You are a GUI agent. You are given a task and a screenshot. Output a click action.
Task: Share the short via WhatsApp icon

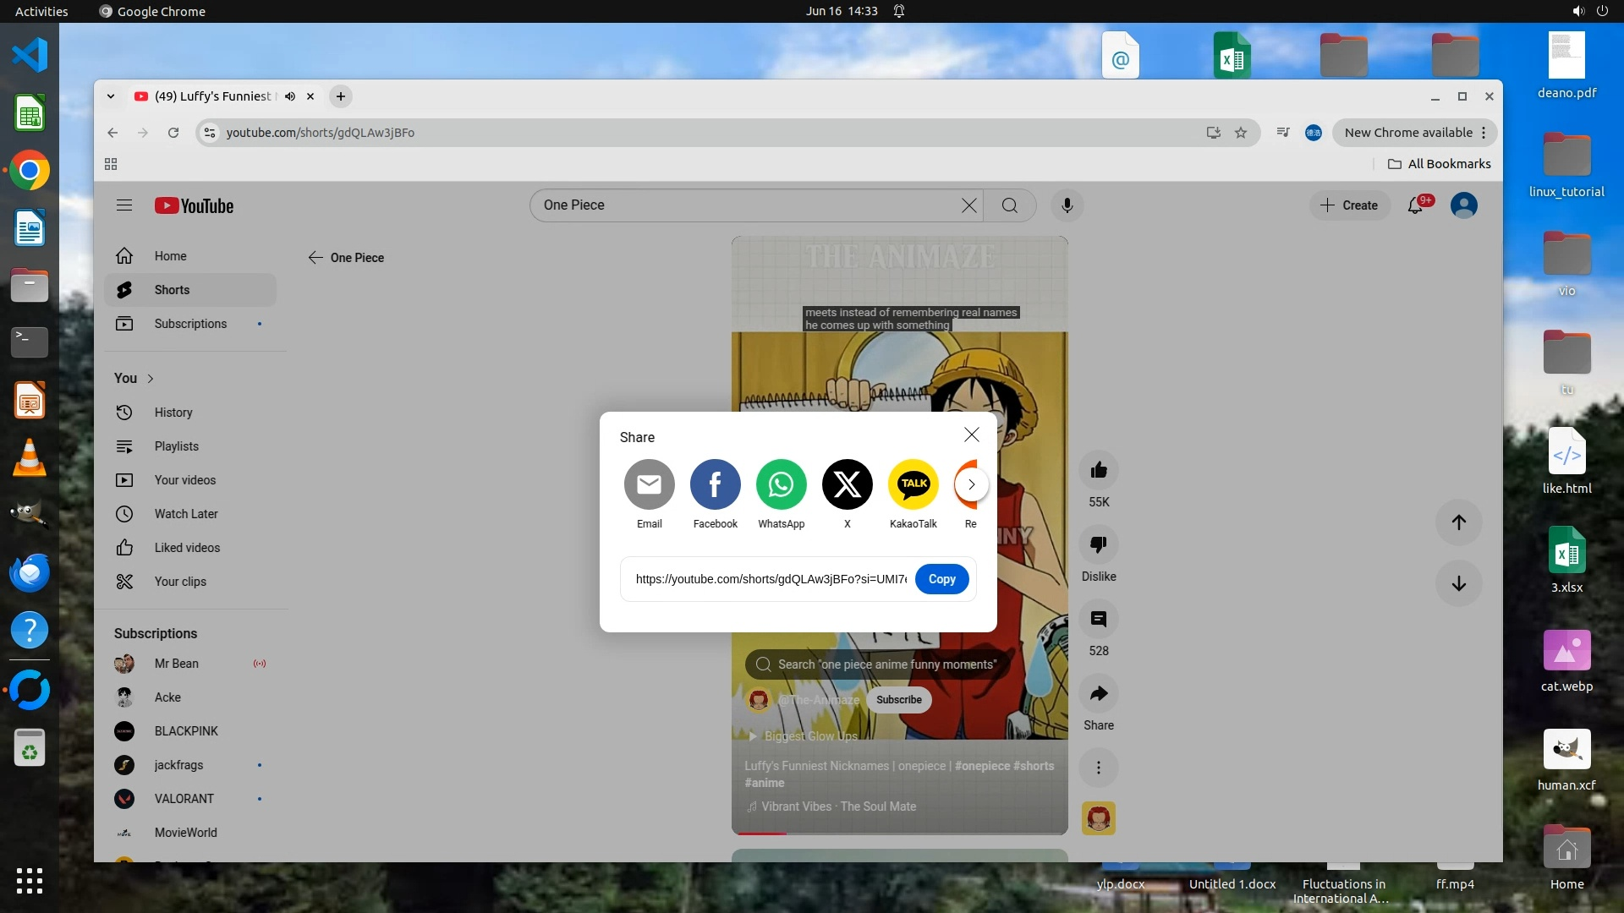pyautogui.click(x=781, y=484)
